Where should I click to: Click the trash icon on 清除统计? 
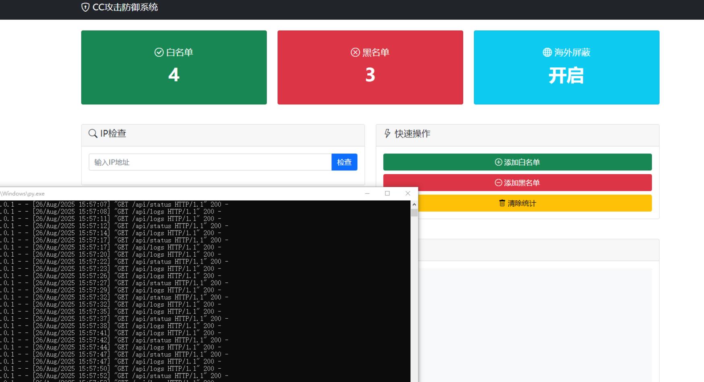tap(502, 203)
